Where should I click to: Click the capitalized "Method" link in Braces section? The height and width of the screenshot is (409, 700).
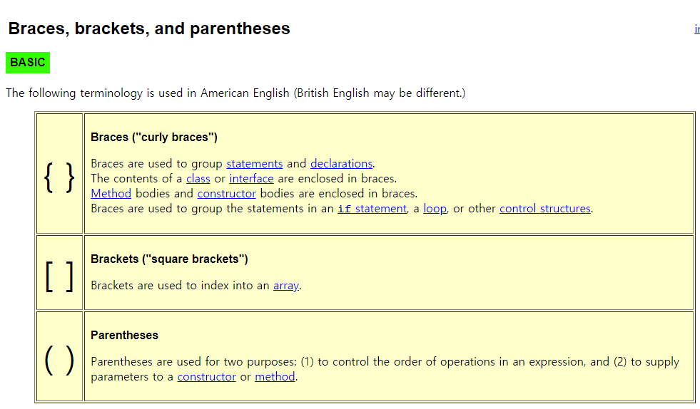point(111,194)
